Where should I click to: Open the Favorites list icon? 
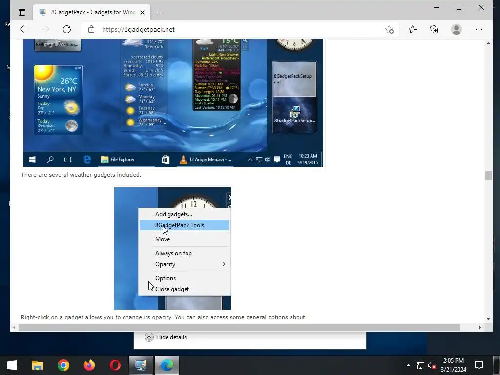[412, 29]
